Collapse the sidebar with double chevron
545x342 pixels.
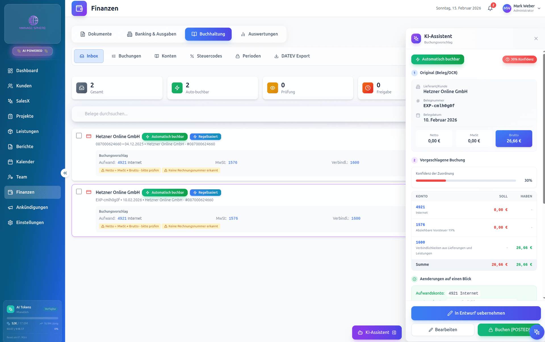(x=65, y=173)
